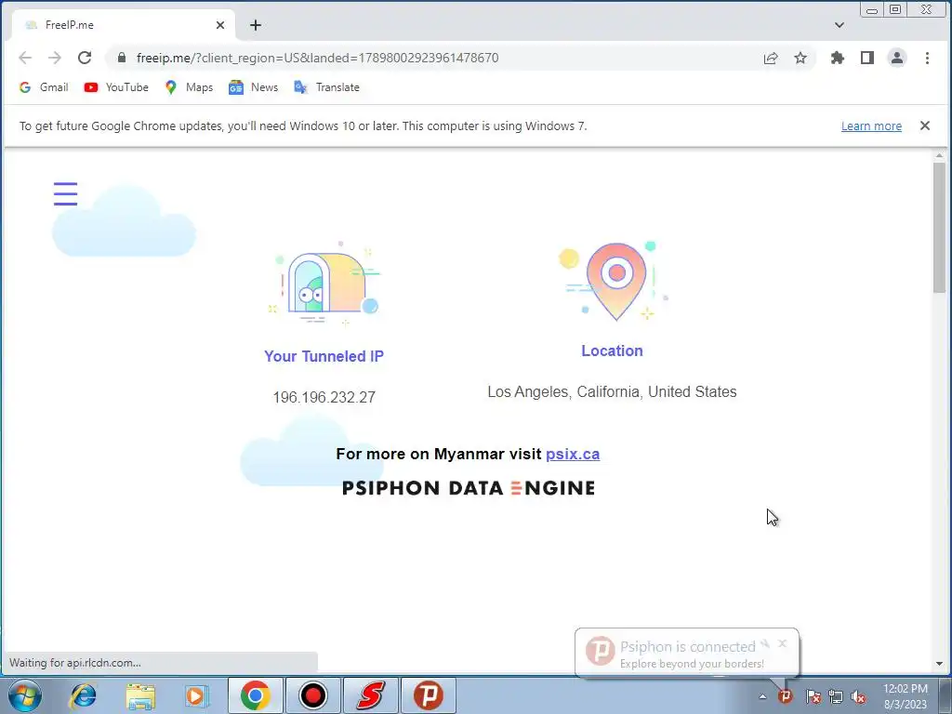Click the back navigation arrow
The height and width of the screenshot is (714, 952).
(25, 58)
